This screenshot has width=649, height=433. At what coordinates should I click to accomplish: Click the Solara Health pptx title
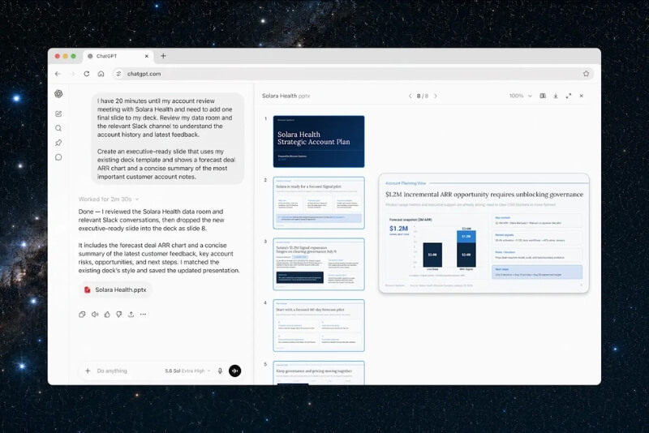(x=286, y=96)
